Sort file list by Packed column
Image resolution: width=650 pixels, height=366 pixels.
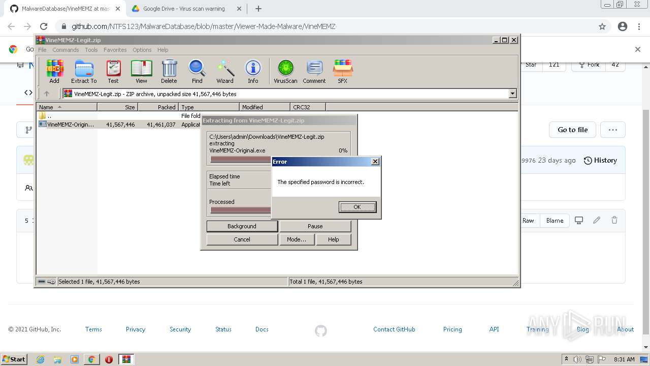158,107
